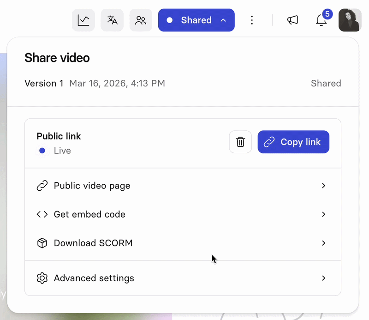Open the analytics chart icon
369x320 pixels.
[83, 20]
